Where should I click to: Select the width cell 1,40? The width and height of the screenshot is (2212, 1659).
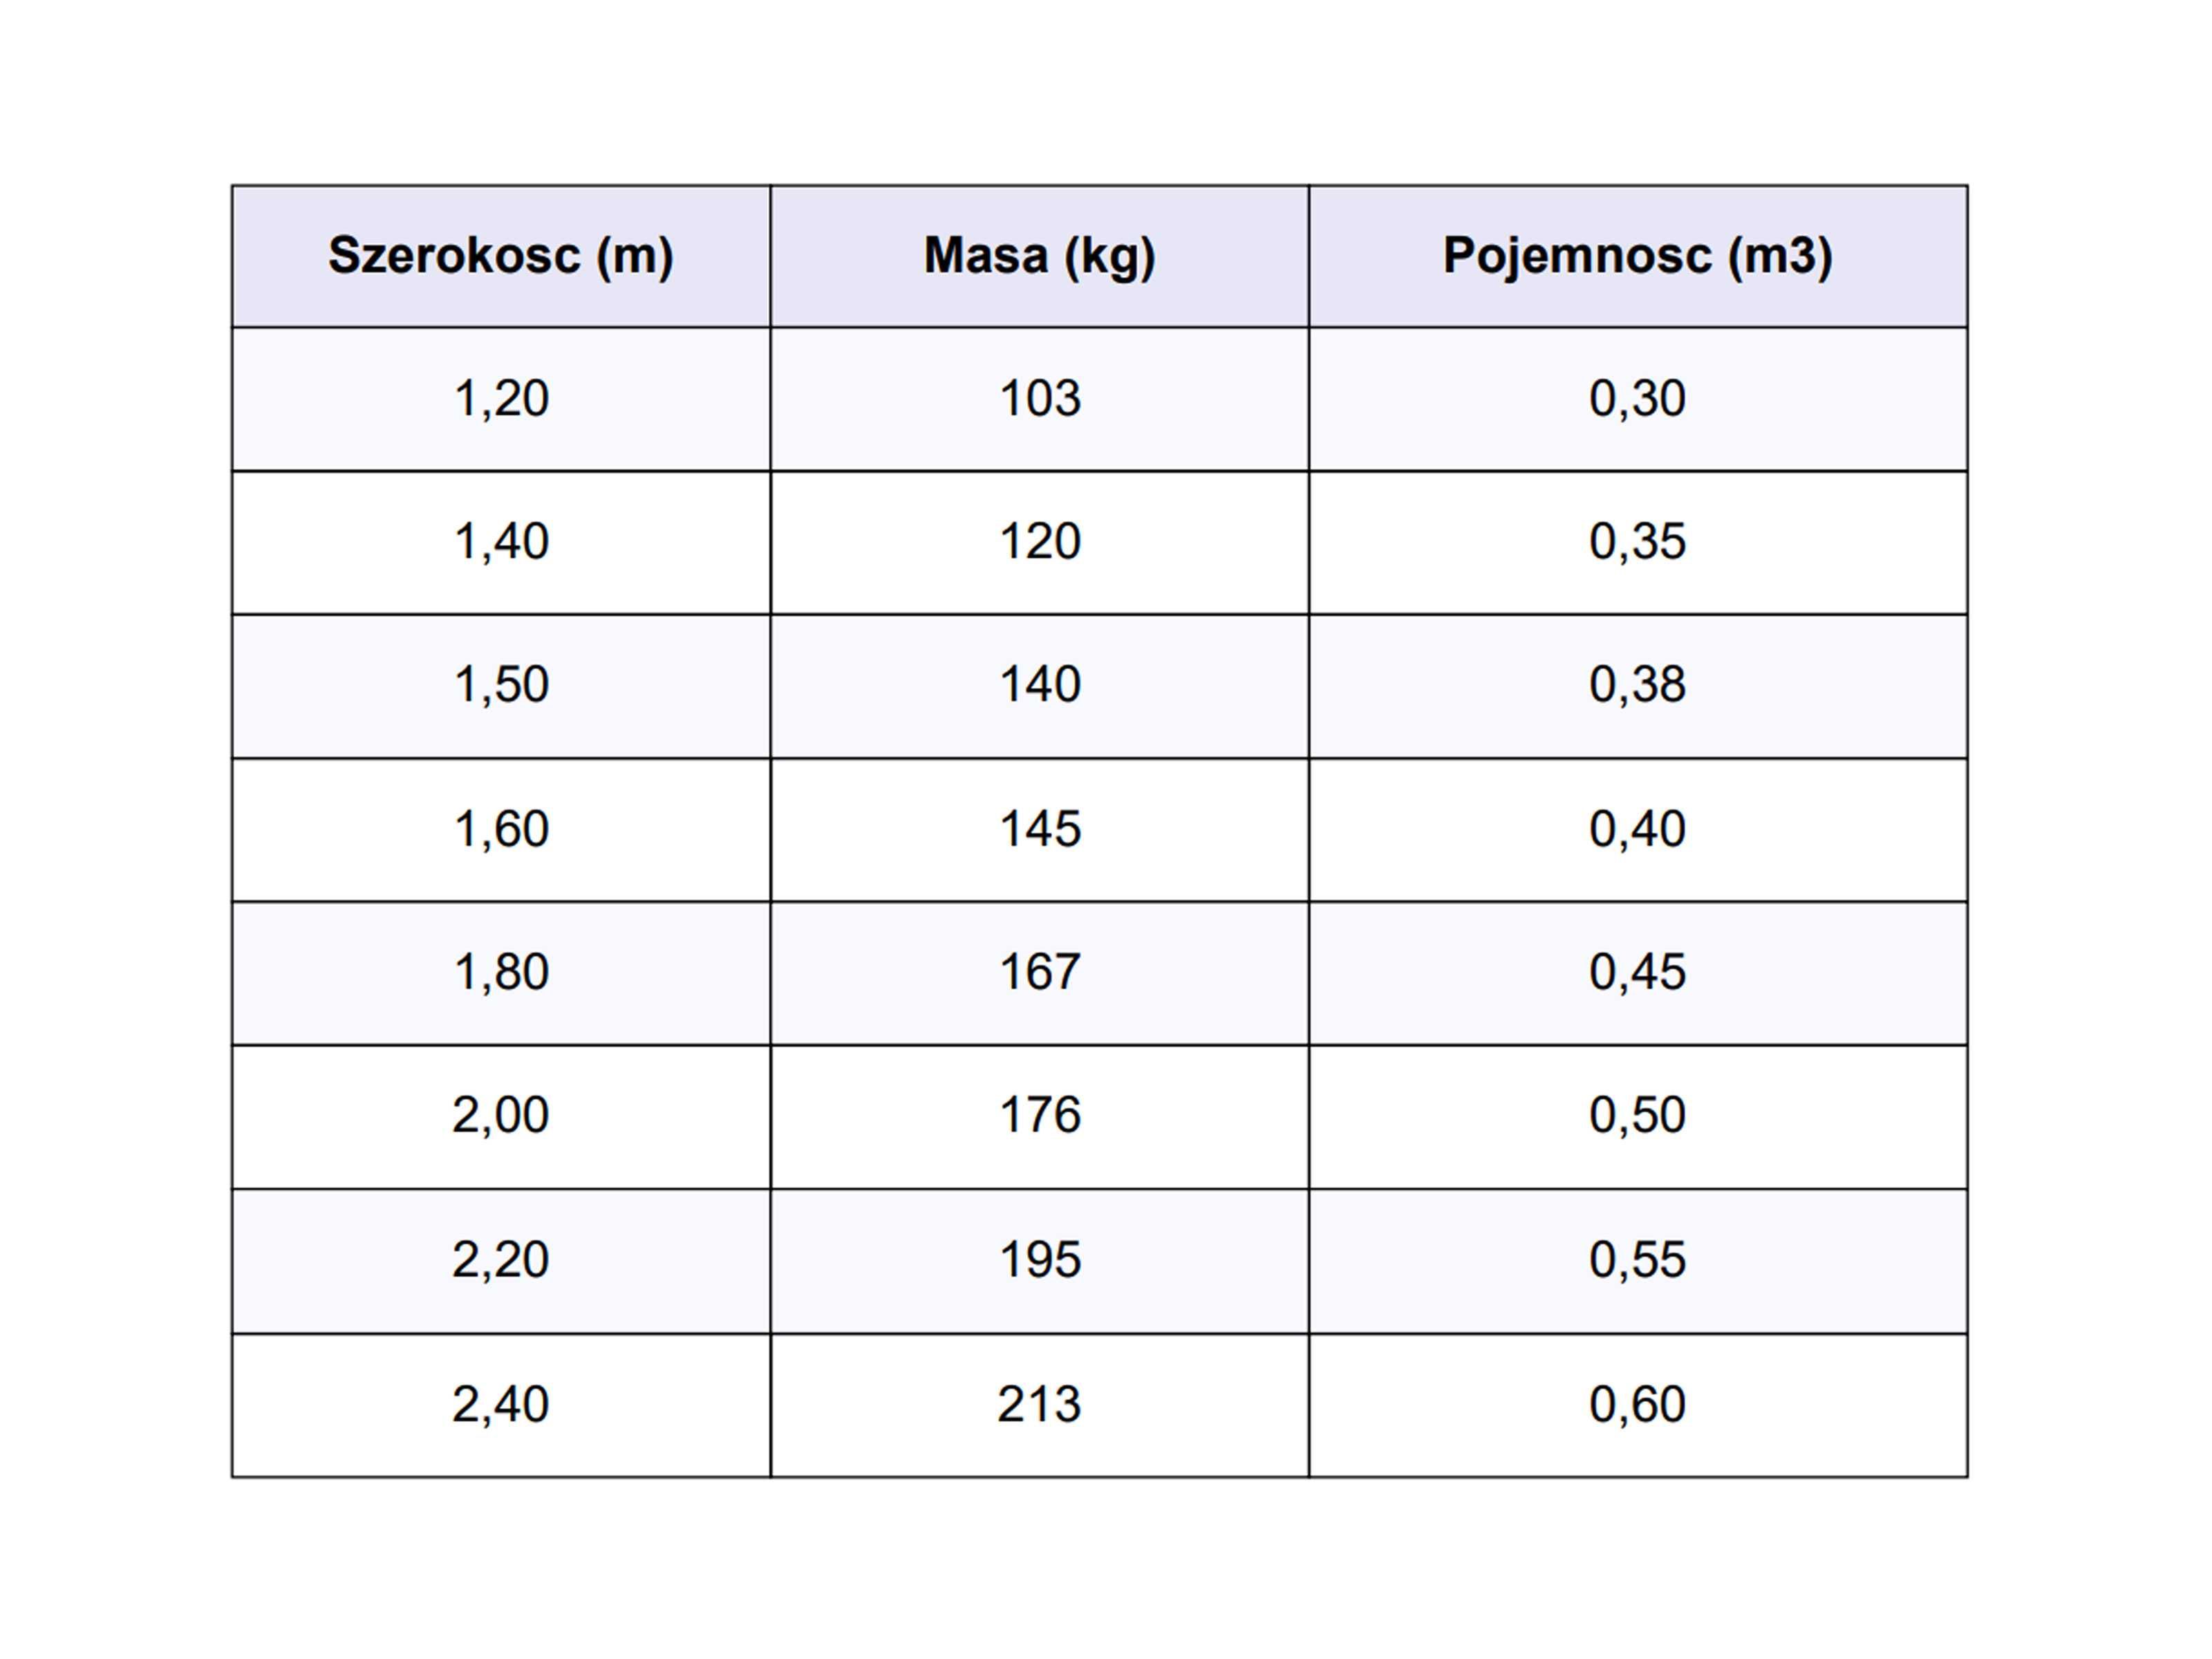click(501, 543)
